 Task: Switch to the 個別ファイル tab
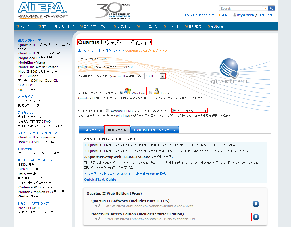coord(117,130)
